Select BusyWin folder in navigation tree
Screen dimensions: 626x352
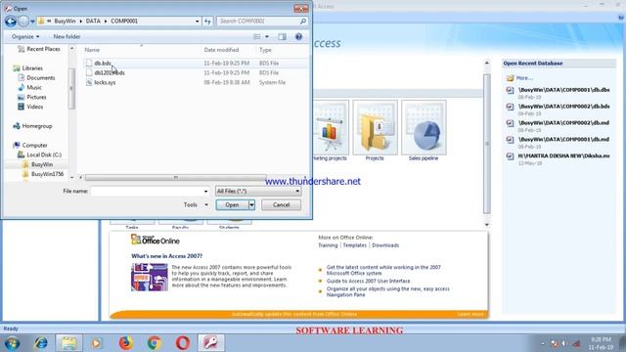[x=42, y=164]
